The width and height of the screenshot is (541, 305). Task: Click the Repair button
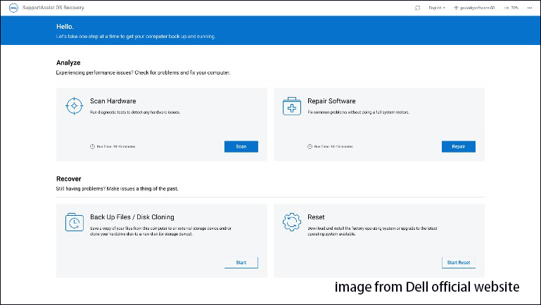click(459, 146)
